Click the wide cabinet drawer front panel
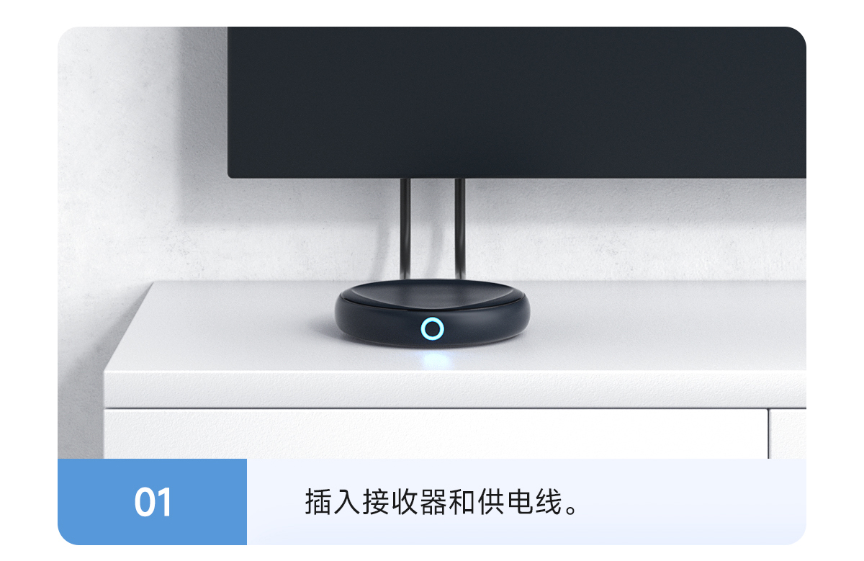The image size is (864, 561). click(436, 434)
